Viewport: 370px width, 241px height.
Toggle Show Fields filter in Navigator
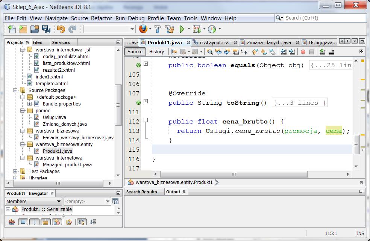[23, 222]
